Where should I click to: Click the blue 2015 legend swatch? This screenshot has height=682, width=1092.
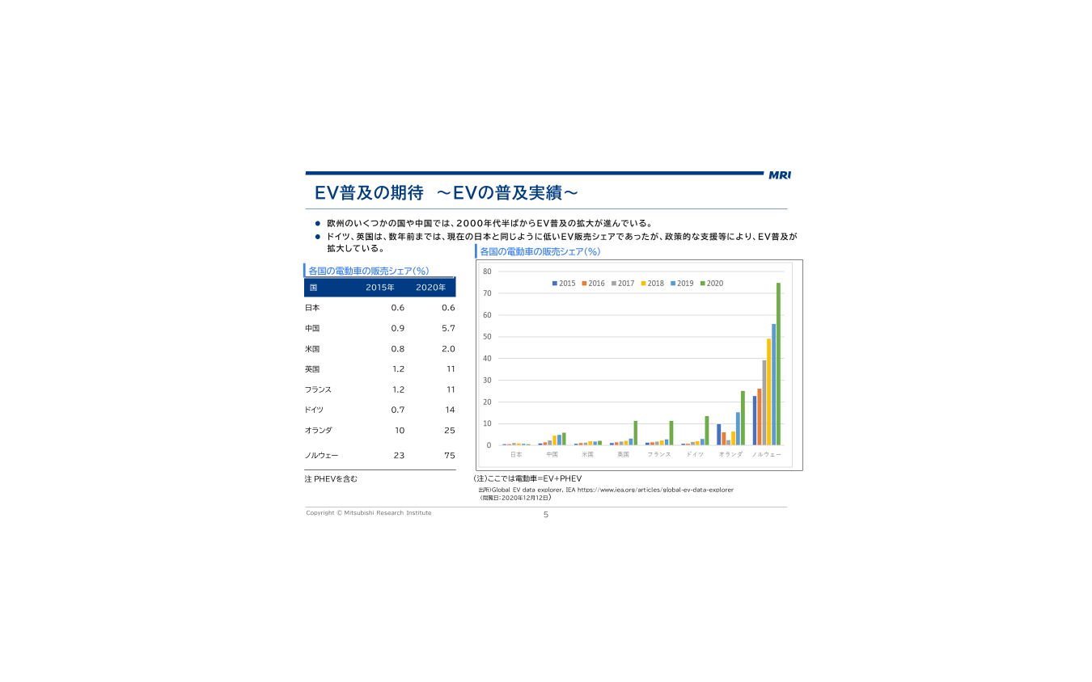pyautogui.click(x=555, y=284)
